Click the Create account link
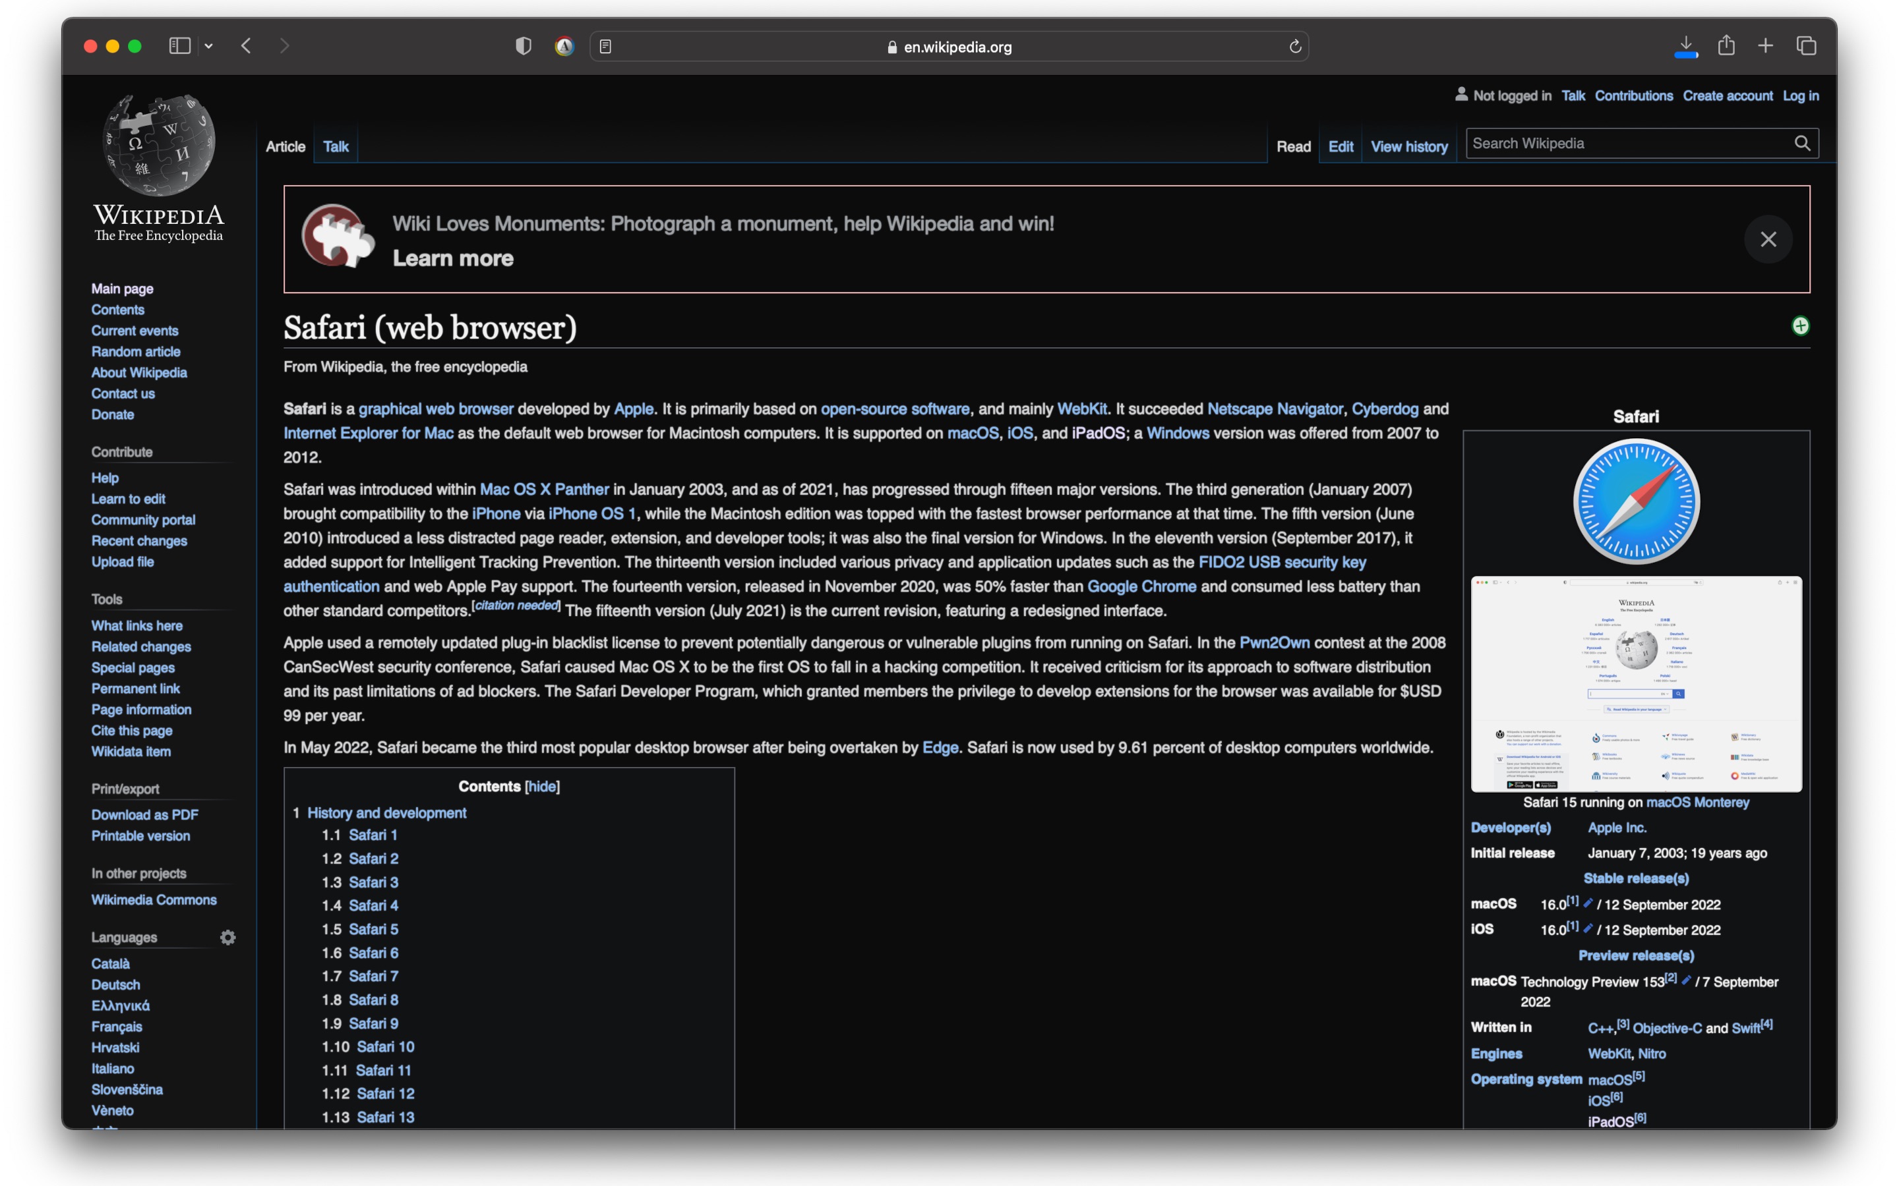The image size is (1899, 1186). (x=1727, y=96)
